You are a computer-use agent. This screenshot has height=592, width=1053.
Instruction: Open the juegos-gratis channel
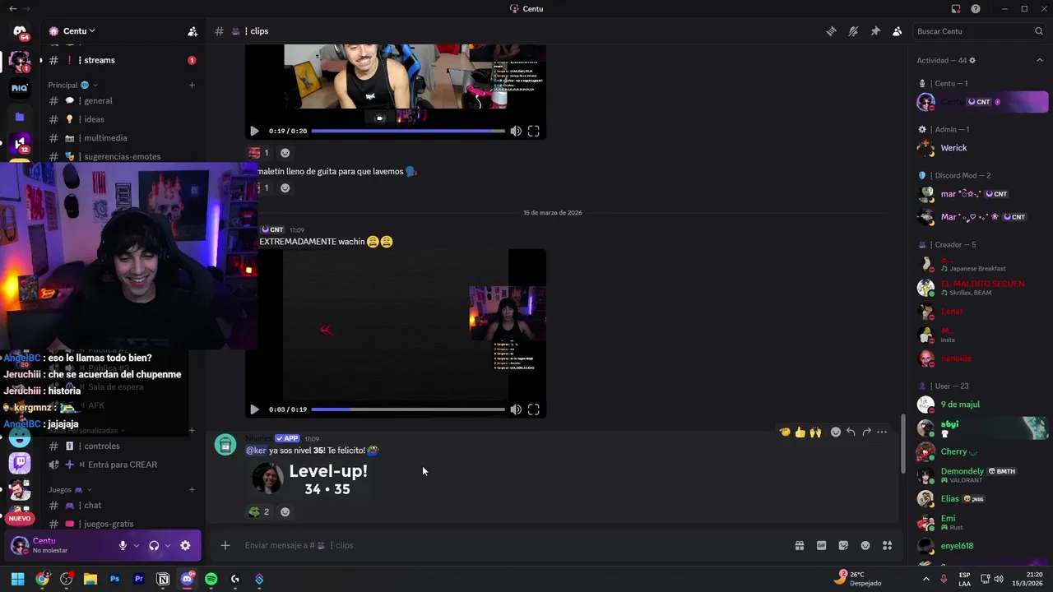point(122,524)
